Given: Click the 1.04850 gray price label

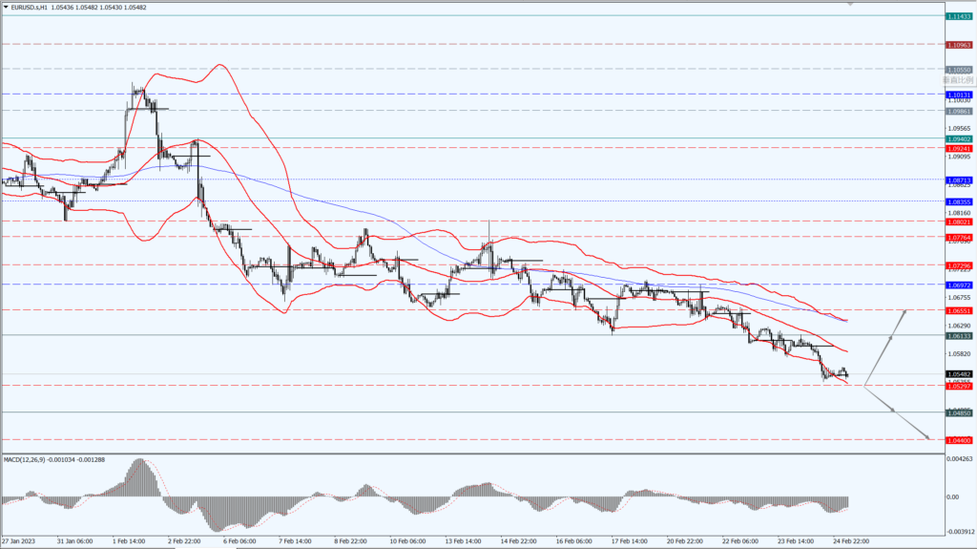Looking at the screenshot, I should [x=959, y=412].
